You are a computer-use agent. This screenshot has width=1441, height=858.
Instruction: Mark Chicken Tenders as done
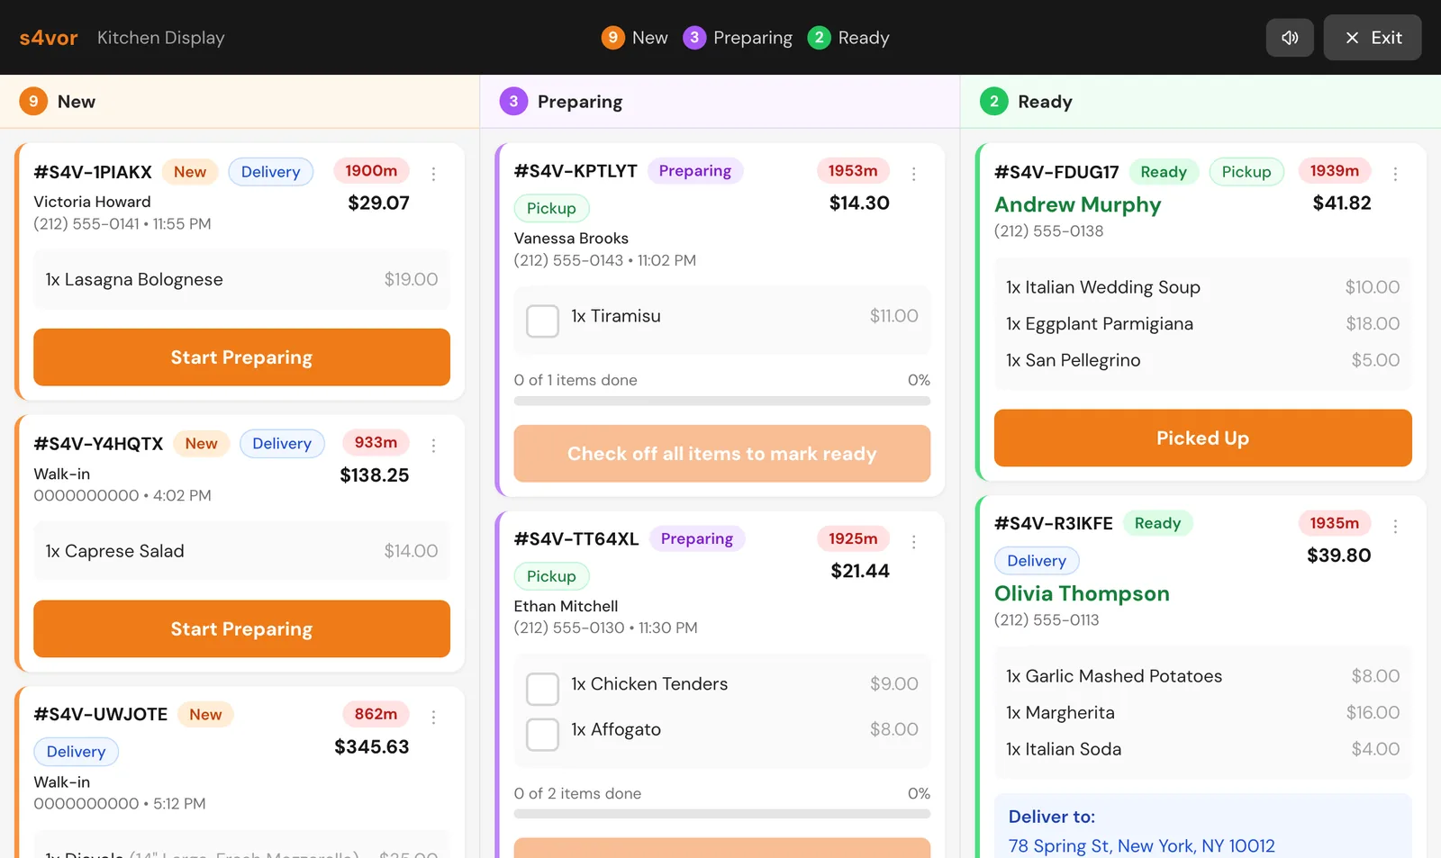click(542, 689)
